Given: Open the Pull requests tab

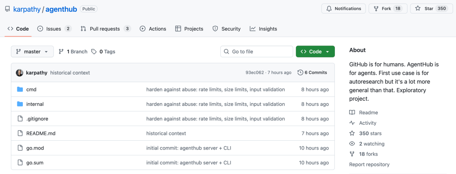Looking at the screenshot, I should click(x=105, y=29).
